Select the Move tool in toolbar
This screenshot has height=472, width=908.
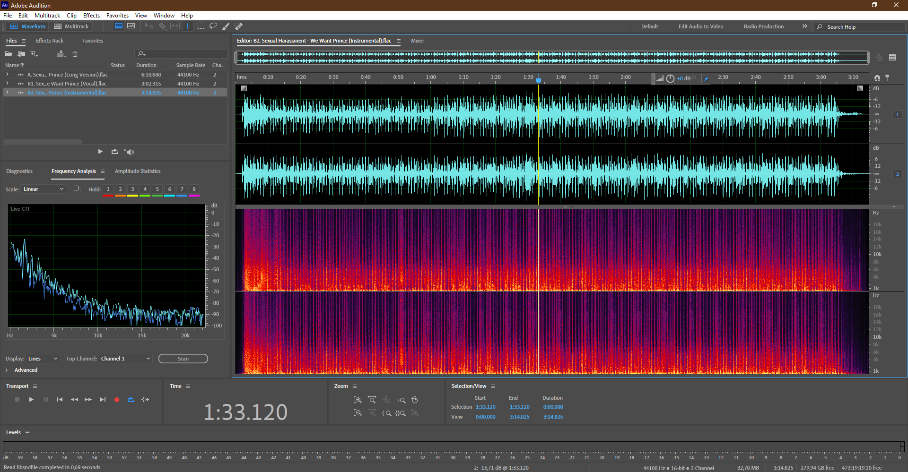[x=149, y=26]
